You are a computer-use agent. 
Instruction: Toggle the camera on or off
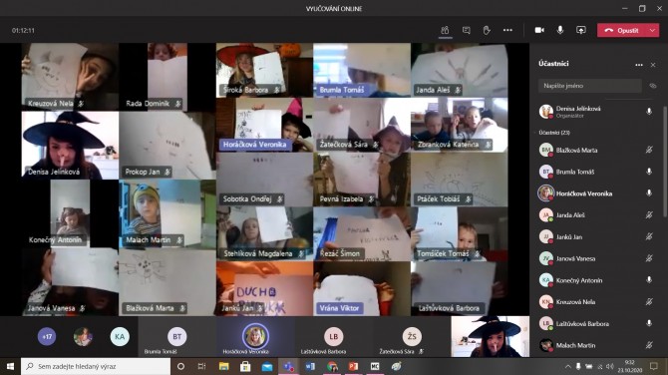[539, 30]
